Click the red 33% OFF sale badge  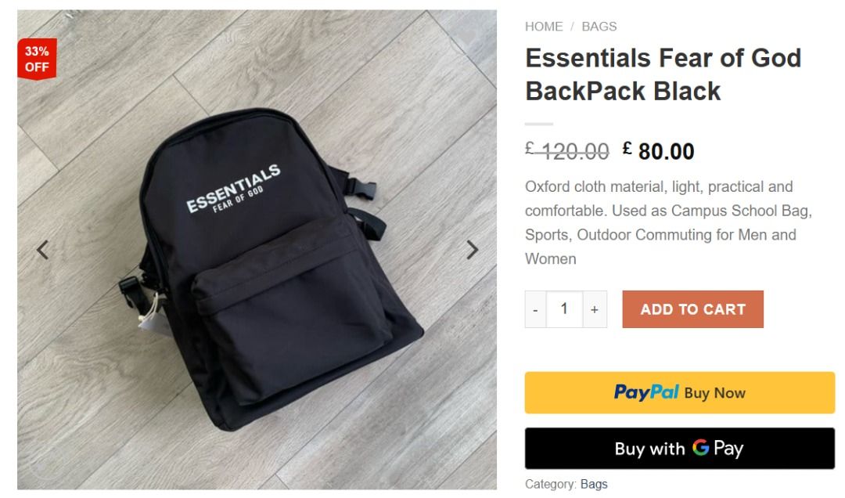coord(37,60)
